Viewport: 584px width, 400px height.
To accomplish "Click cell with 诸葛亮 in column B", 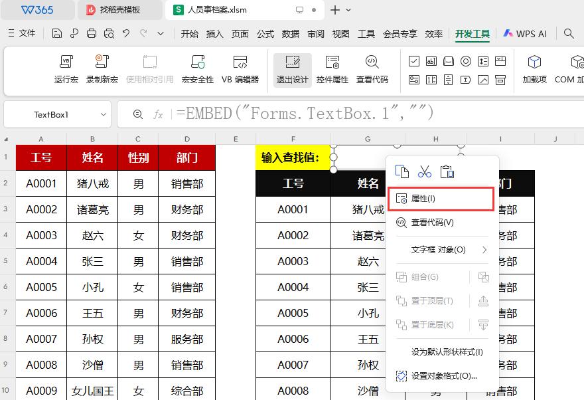I will pos(92,209).
